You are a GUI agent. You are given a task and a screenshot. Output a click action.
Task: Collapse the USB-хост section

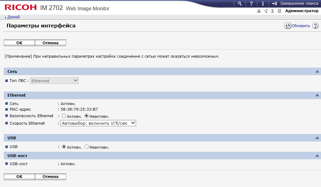317,155
